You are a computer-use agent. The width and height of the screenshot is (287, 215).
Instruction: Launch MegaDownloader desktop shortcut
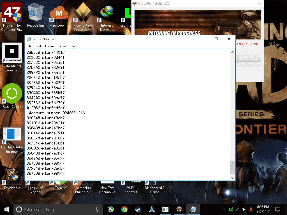click(59, 16)
